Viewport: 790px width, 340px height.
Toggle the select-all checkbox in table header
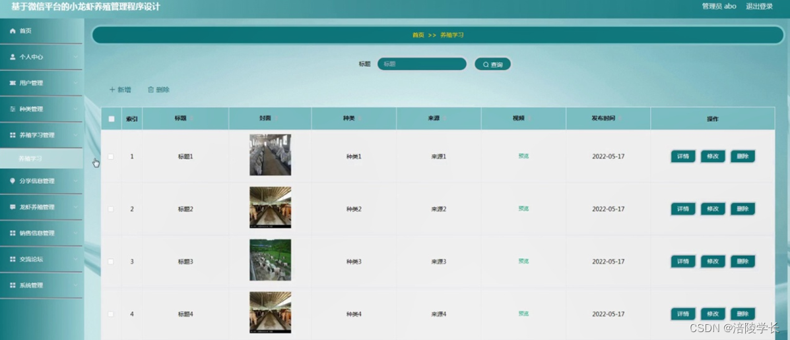click(x=112, y=119)
